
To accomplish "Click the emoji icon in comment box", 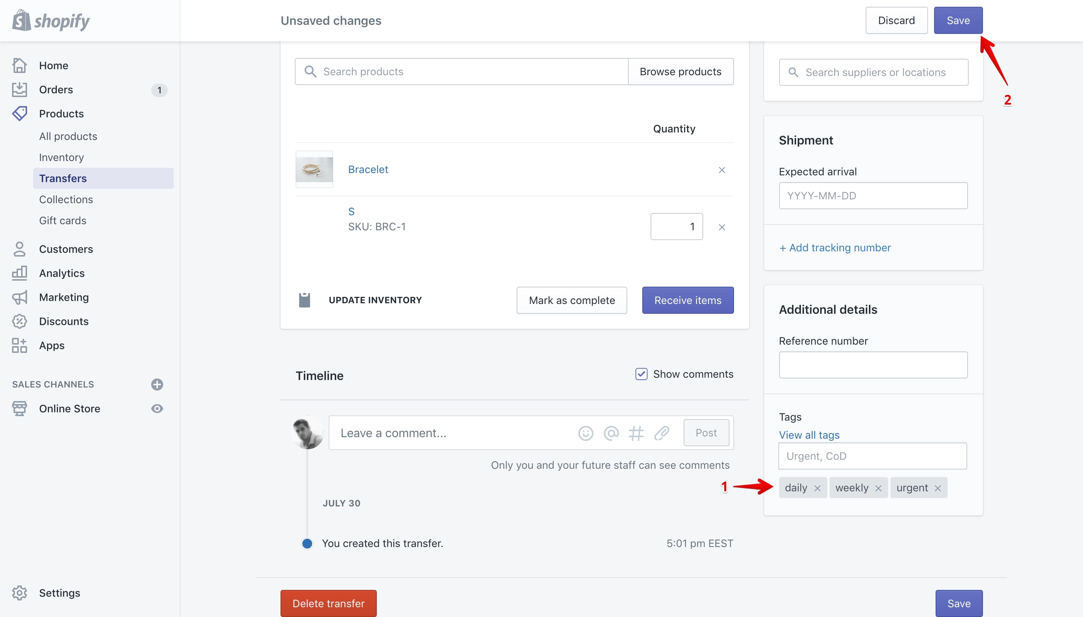I will point(585,433).
